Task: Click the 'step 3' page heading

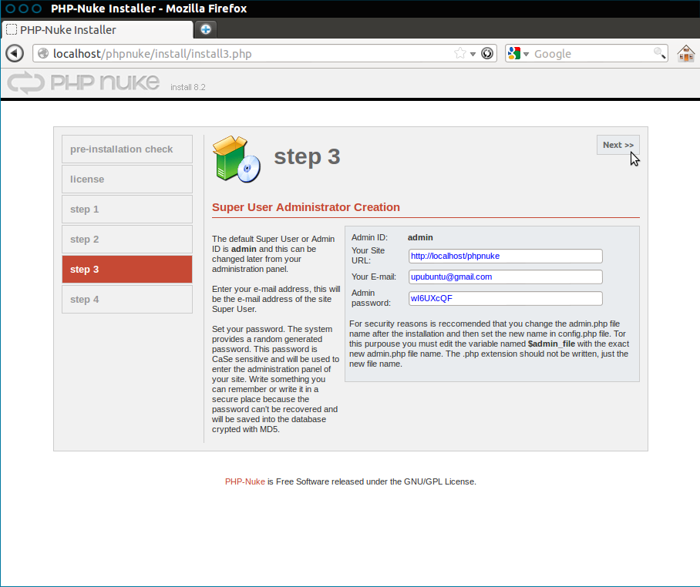Action: [x=307, y=156]
